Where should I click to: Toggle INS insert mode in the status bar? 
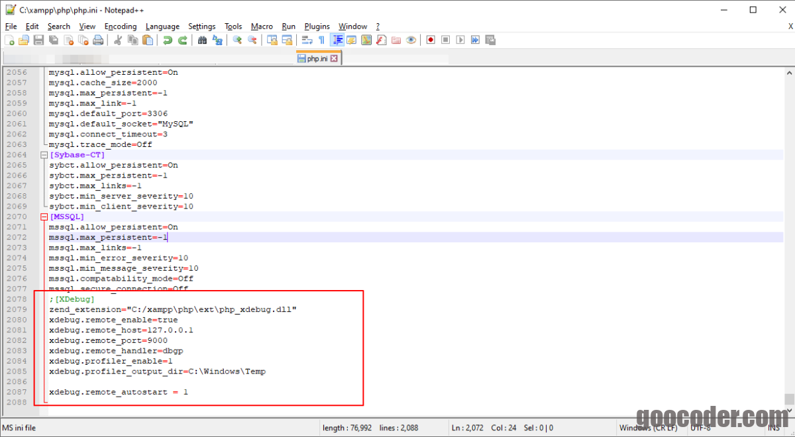point(774,428)
